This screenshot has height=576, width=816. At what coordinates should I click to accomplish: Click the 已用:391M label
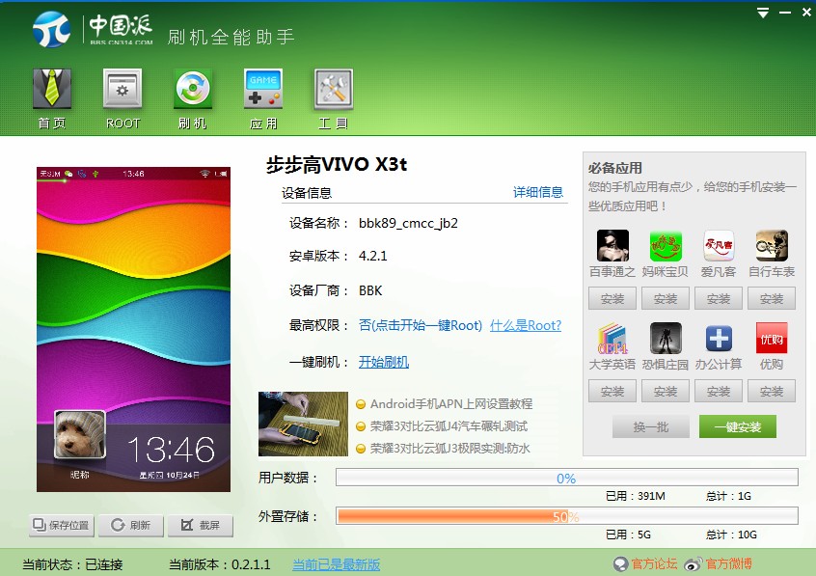(636, 496)
